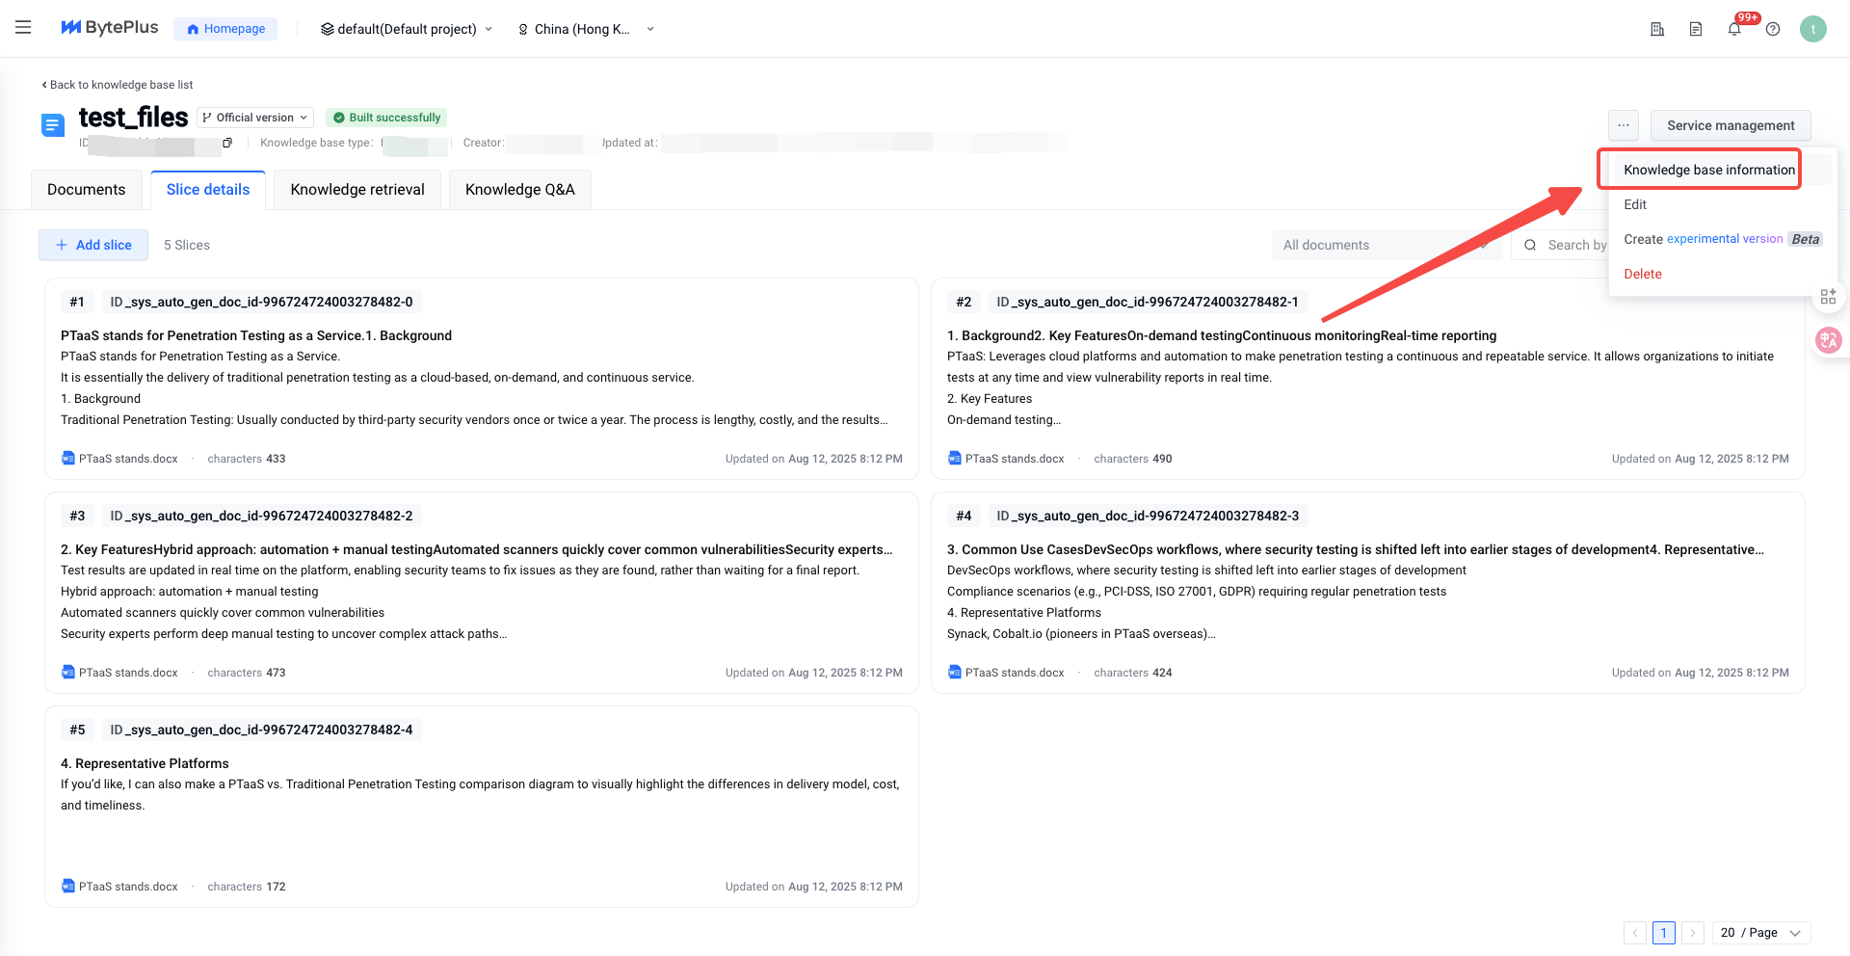Open the default project selector
The width and height of the screenshot is (1850, 956).
[407, 29]
